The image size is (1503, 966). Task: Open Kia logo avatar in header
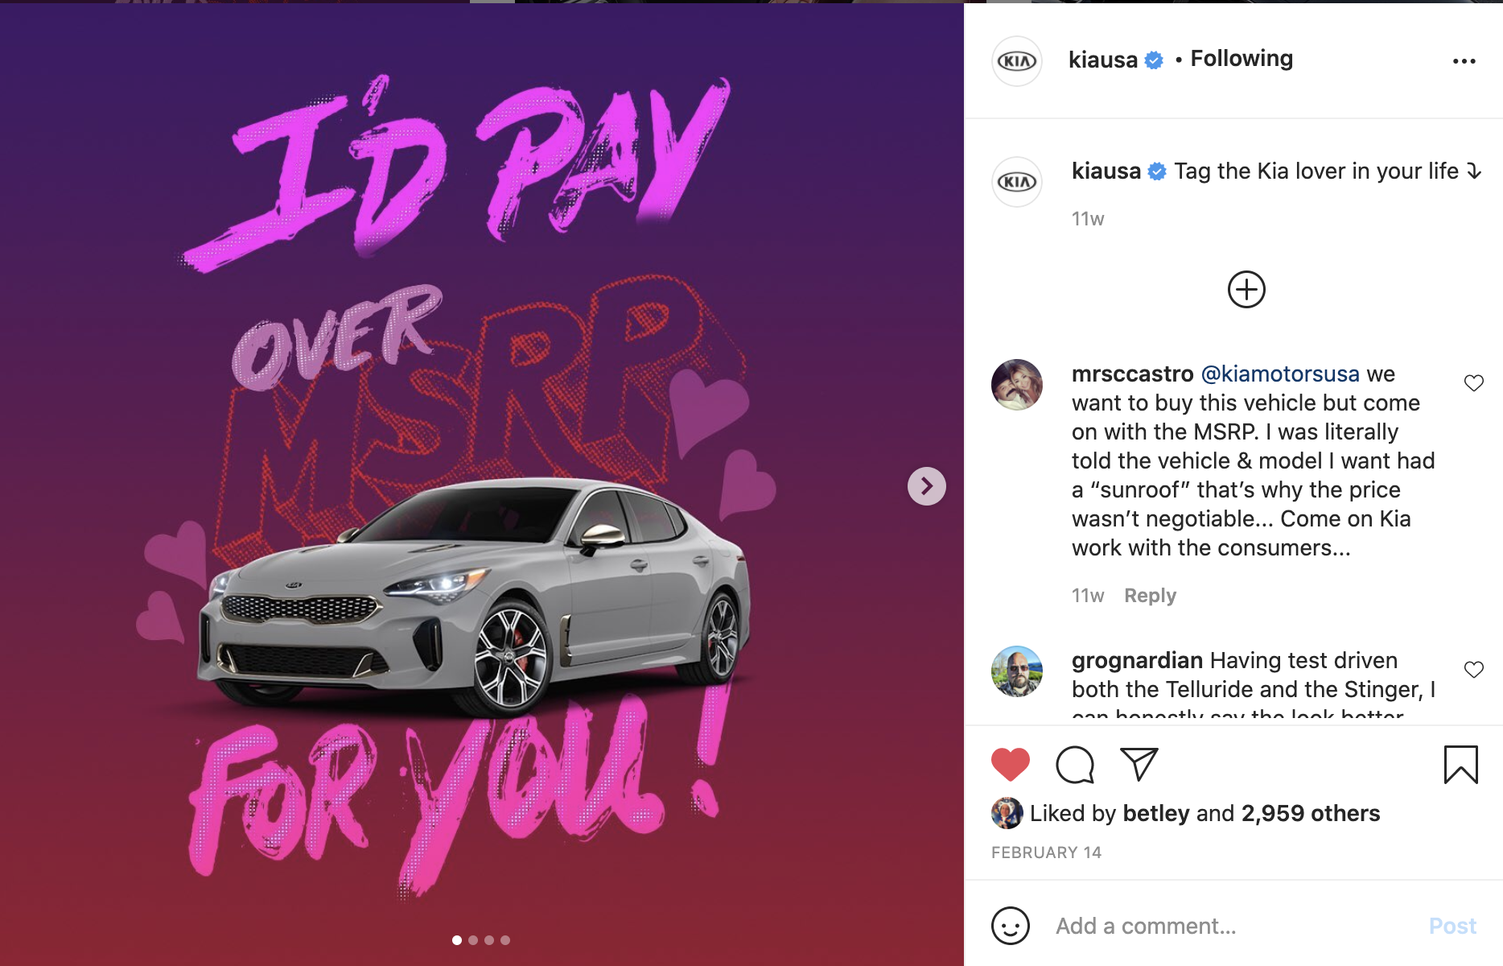coord(1017,61)
